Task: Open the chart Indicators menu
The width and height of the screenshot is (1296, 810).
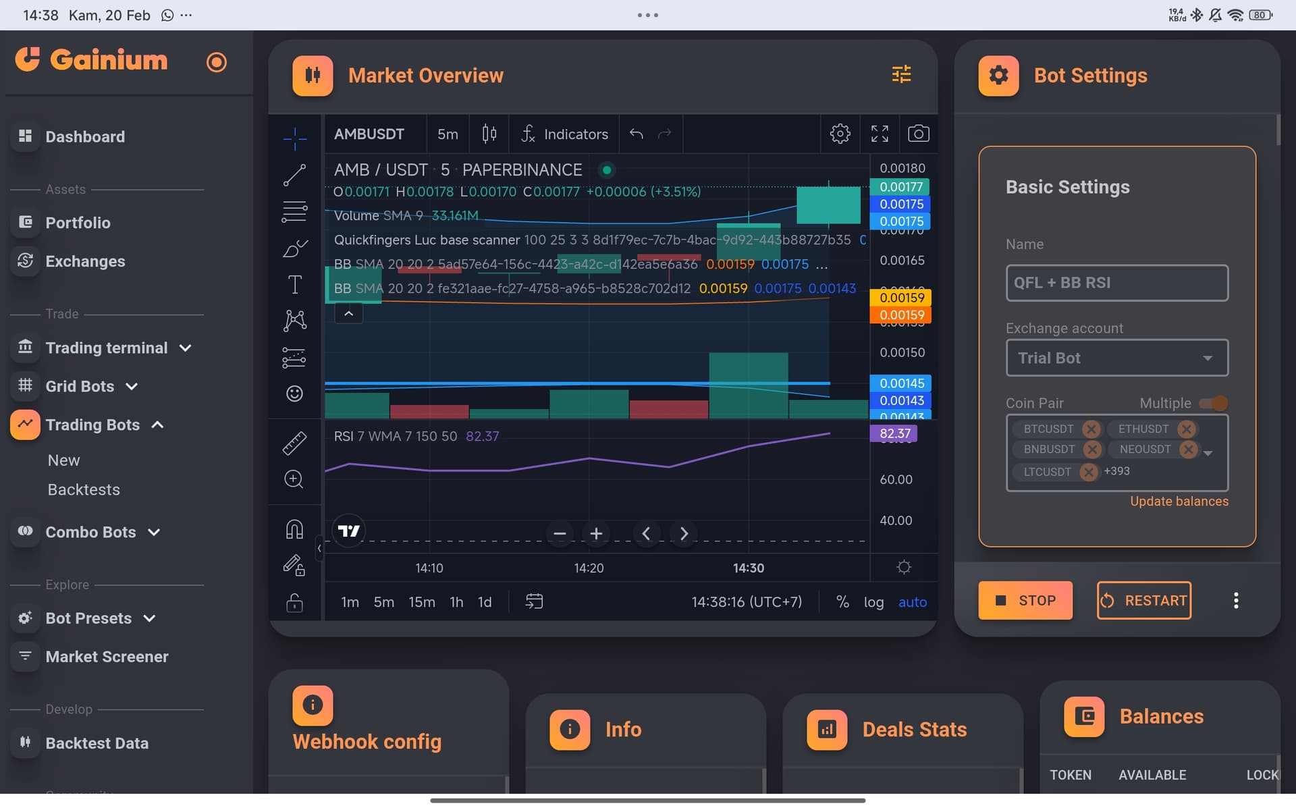Action: 564,134
